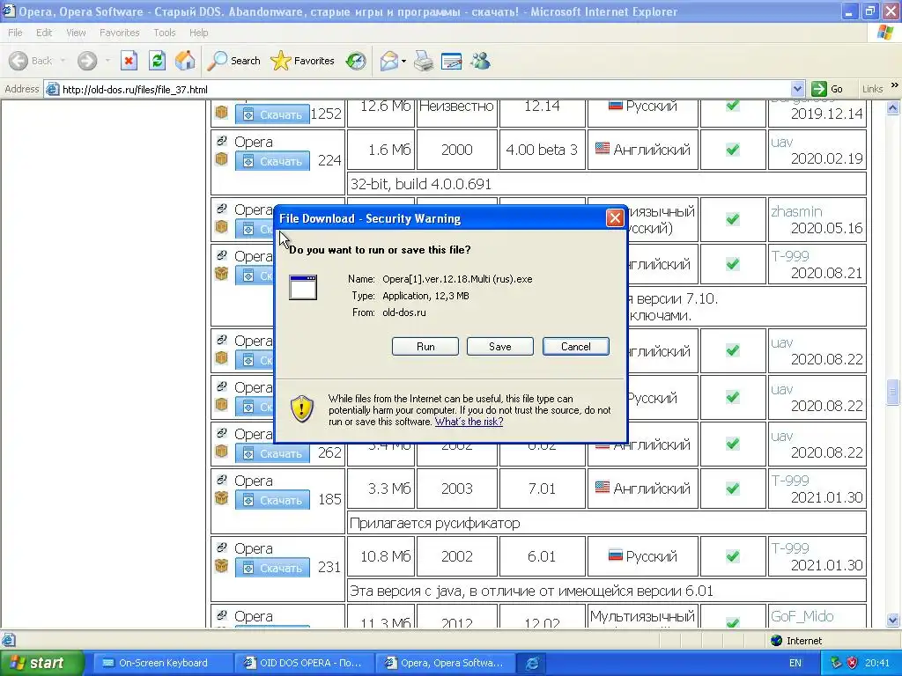Click the Russian flag in the Opera 6.01 row
The height and width of the screenshot is (676, 902).
point(615,555)
